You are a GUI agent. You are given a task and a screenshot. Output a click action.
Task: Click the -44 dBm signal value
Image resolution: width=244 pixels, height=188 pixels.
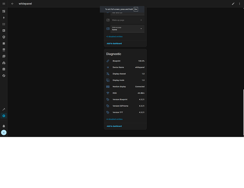click(x=141, y=93)
